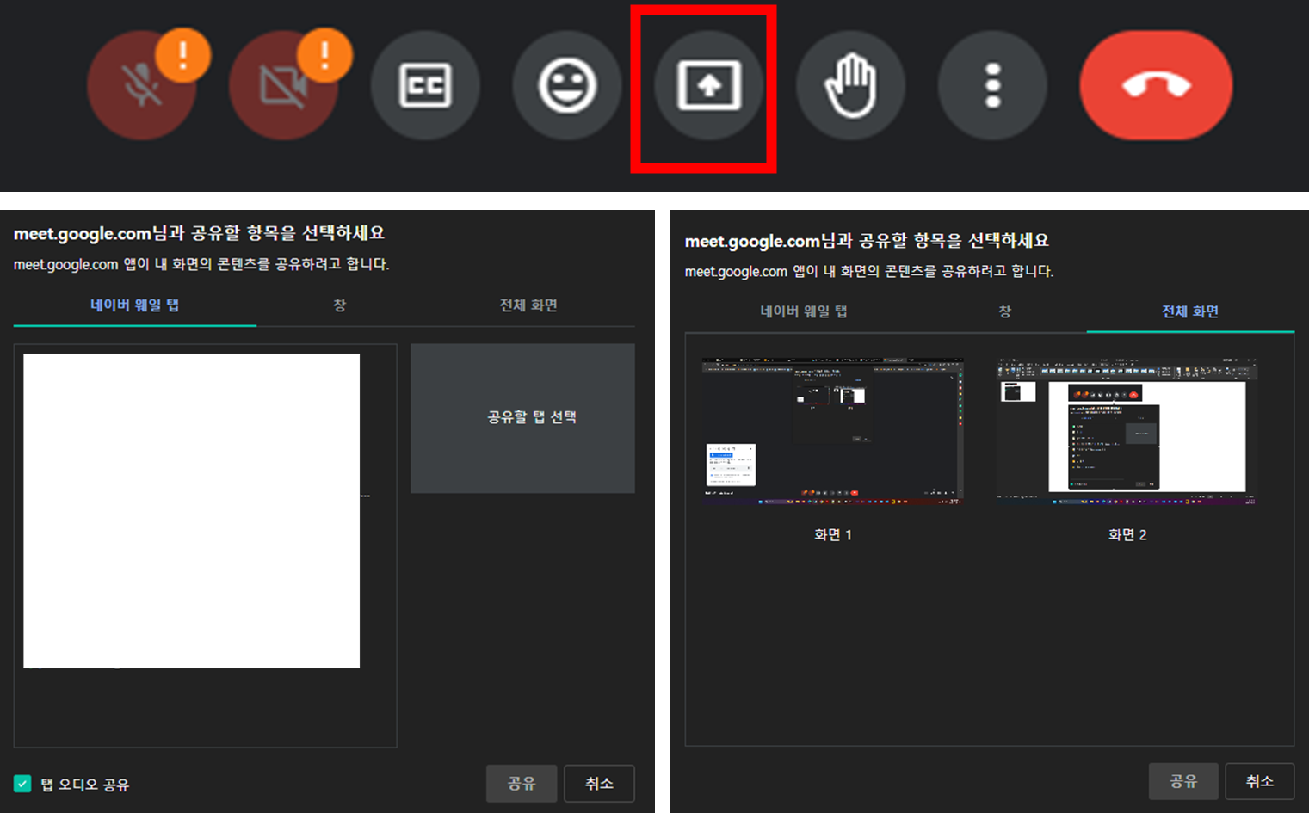This screenshot has height=813, width=1309.
Task: Raise your hand in the meeting
Action: pos(850,86)
